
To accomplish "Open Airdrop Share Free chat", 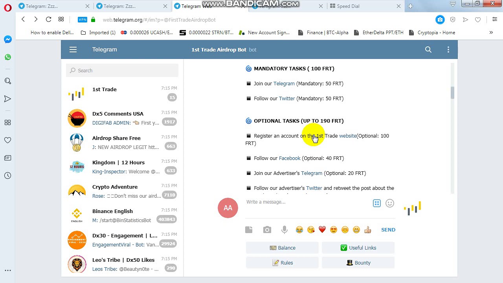I will click(x=122, y=142).
